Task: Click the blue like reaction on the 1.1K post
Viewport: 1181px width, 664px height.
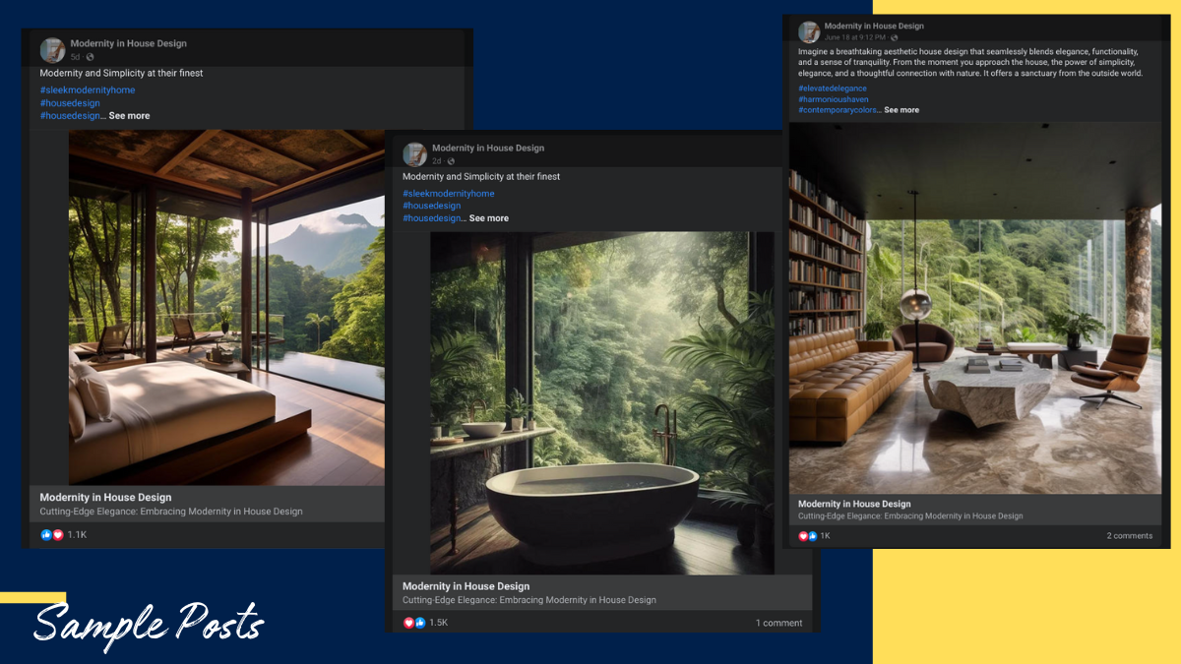Action: pos(46,535)
